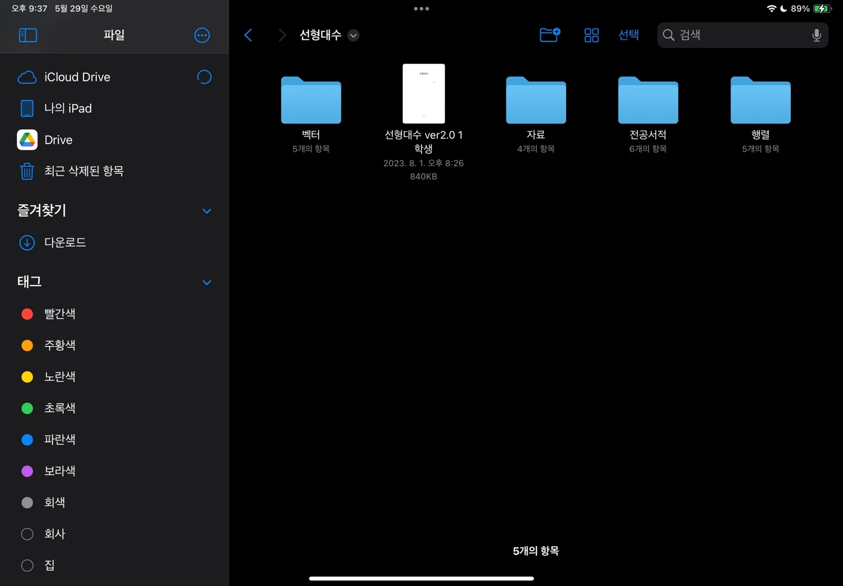Open the sidebar more options (ellipsis) menu
Image resolution: width=843 pixels, height=586 pixels.
coord(202,35)
